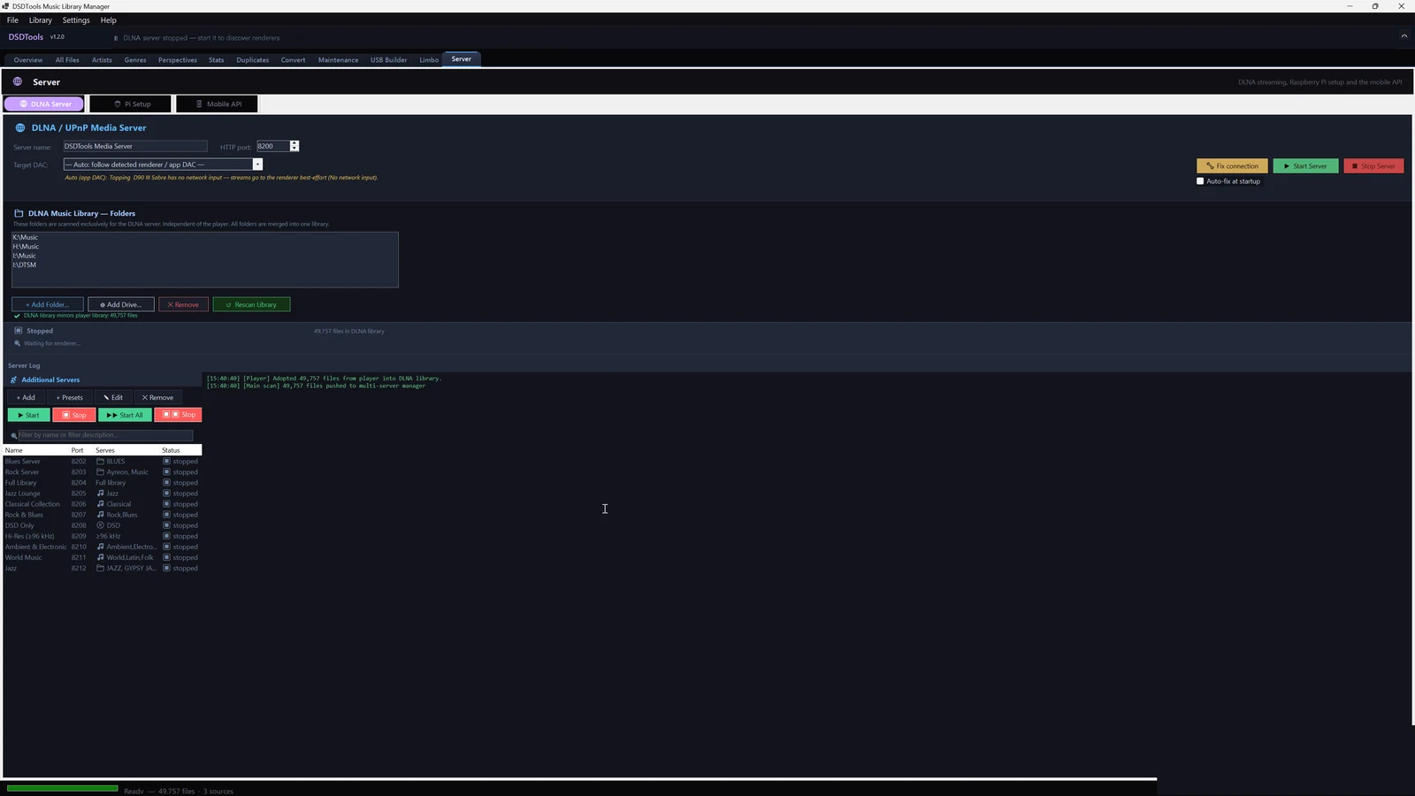The width and height of the screenshot is (1415, 796).
Task: Select the DLNA Server sub-tab
Action: pos(44,104)
